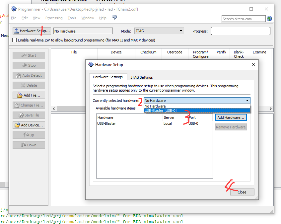Screen dimensions: 281x224
Task: Click the Checksum column header
Action: click(x=148, y=52)
